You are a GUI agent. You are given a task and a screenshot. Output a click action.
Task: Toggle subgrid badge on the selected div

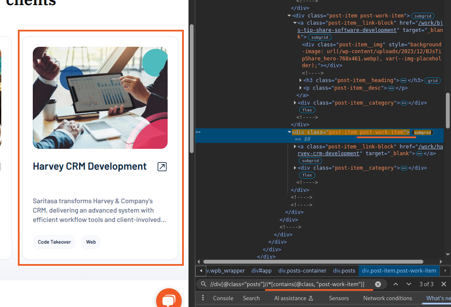tap(422, 132)
